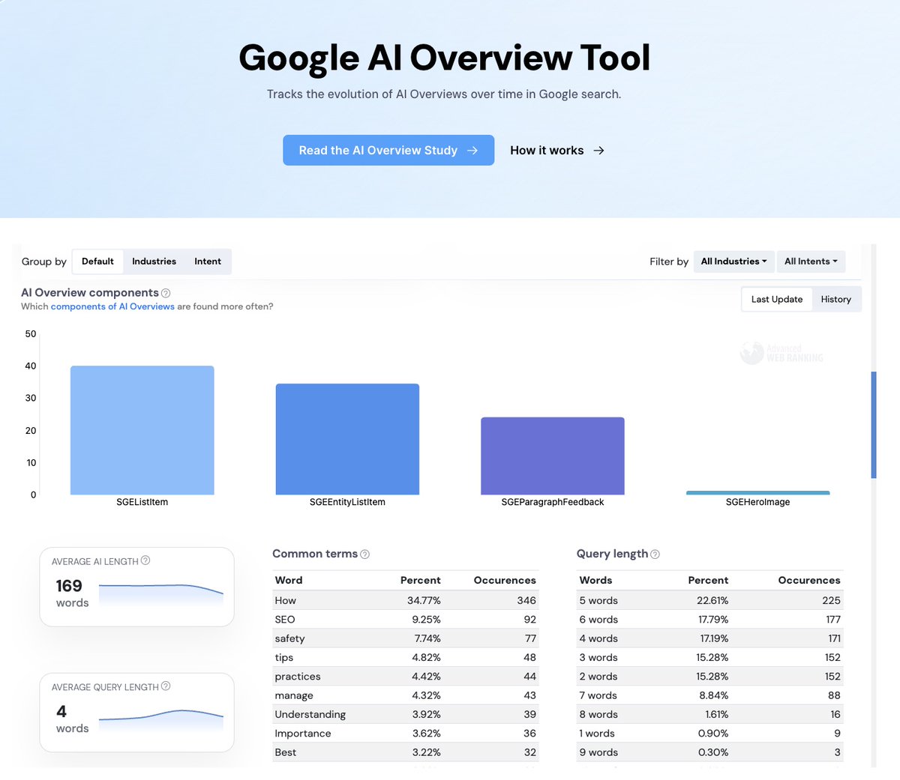Toggle the History view
This screenshot has height=780, width=900.
coord(836,299)
